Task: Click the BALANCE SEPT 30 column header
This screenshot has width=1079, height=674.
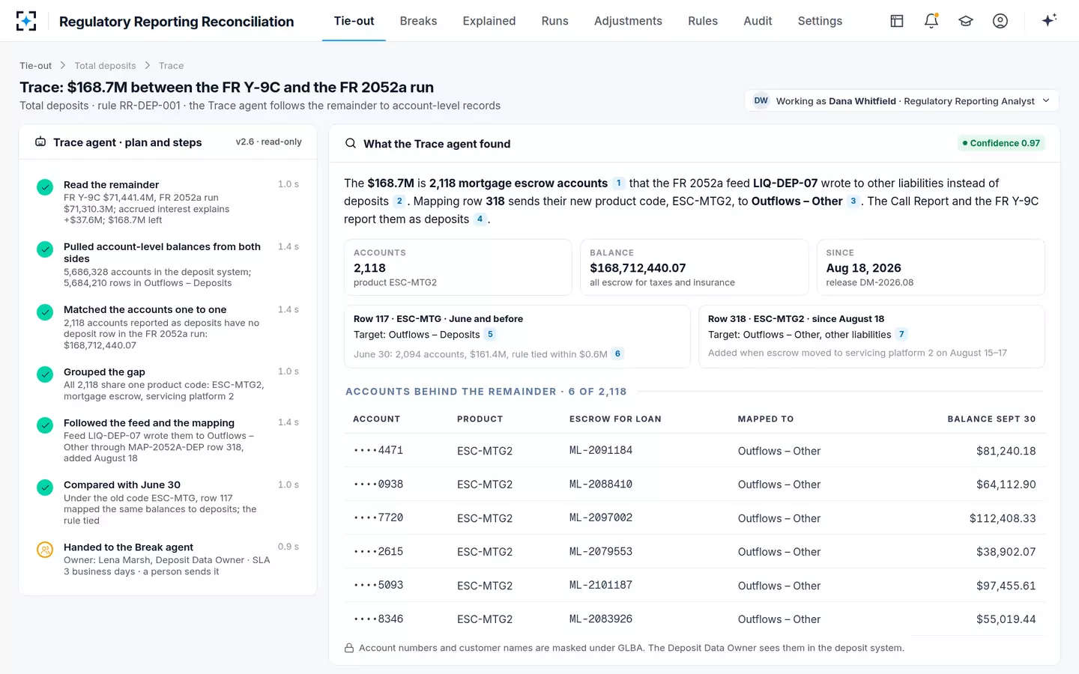Action: [x=991, y=419]
